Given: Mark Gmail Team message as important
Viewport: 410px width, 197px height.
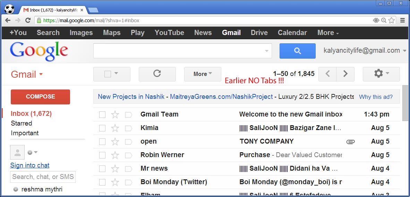Looking at the screenshot, I should [x=128, y=114].
